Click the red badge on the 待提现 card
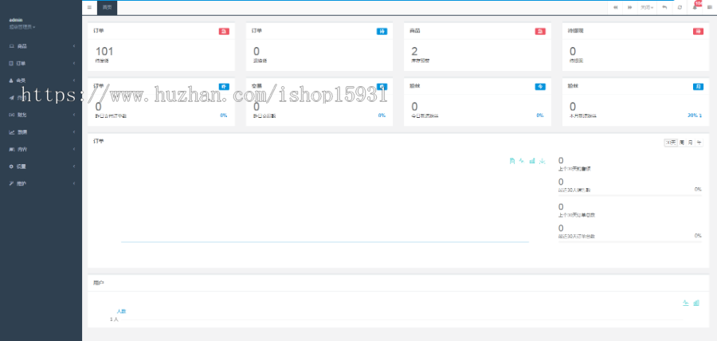 [698, 32]
